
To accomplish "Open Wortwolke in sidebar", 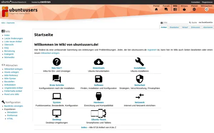I will coord(9,57).
